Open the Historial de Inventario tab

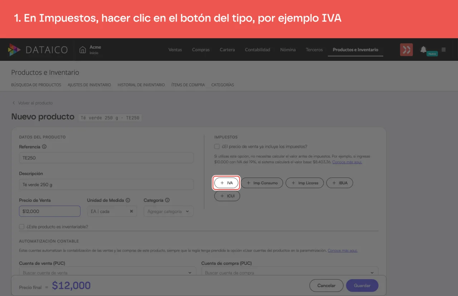point(141,85)
